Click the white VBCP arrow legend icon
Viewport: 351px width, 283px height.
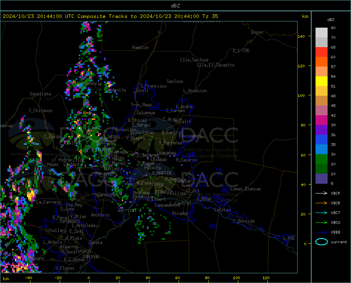321,193
